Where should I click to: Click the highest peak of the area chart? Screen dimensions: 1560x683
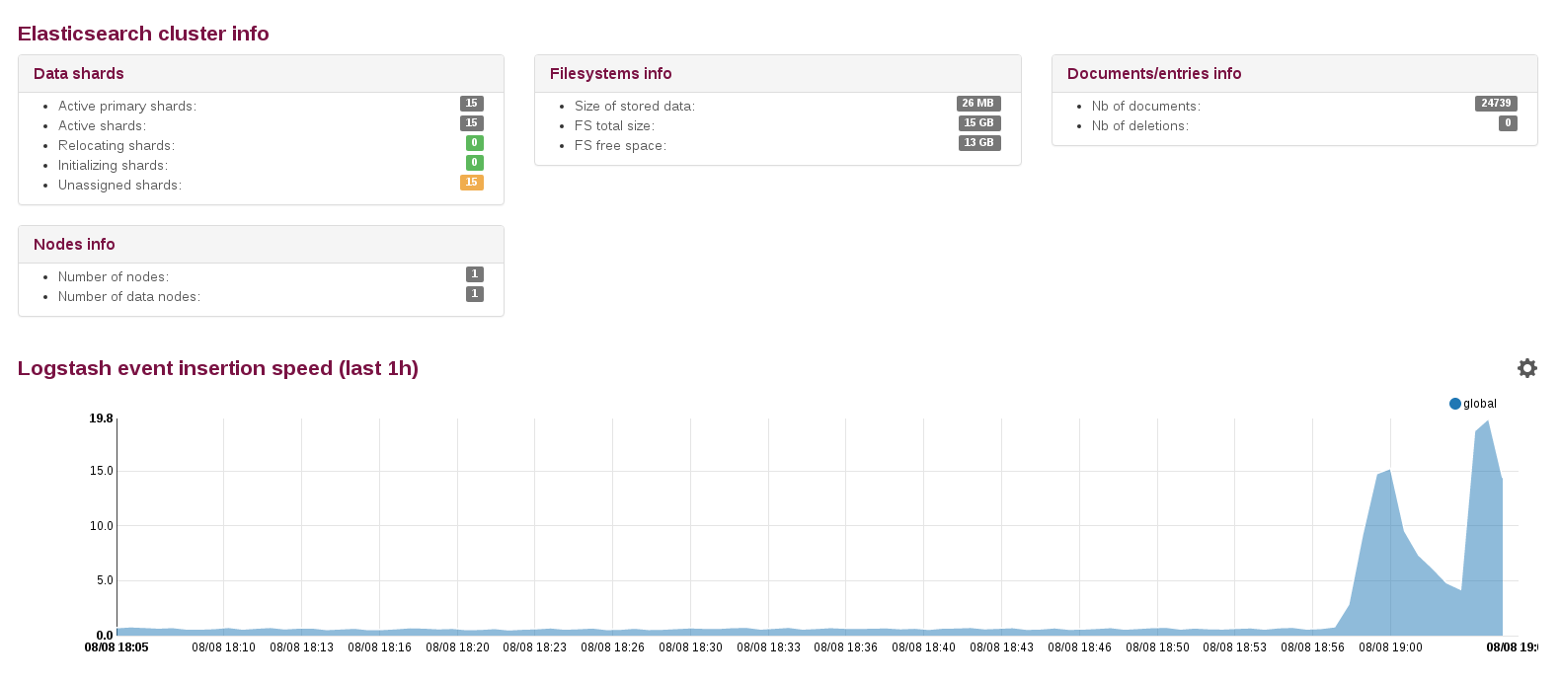pyautogui.click(x=1488, y=421)
